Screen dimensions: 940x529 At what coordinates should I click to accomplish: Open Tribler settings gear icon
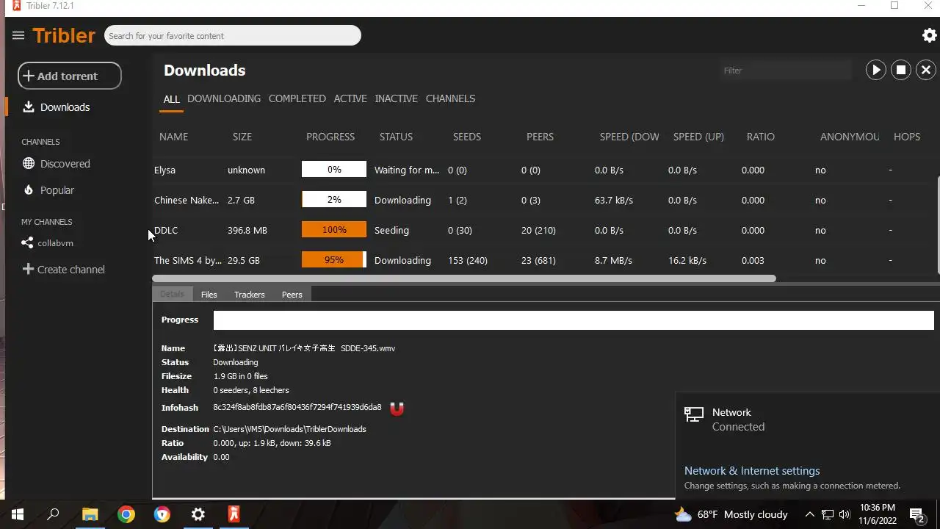[929, 35]
